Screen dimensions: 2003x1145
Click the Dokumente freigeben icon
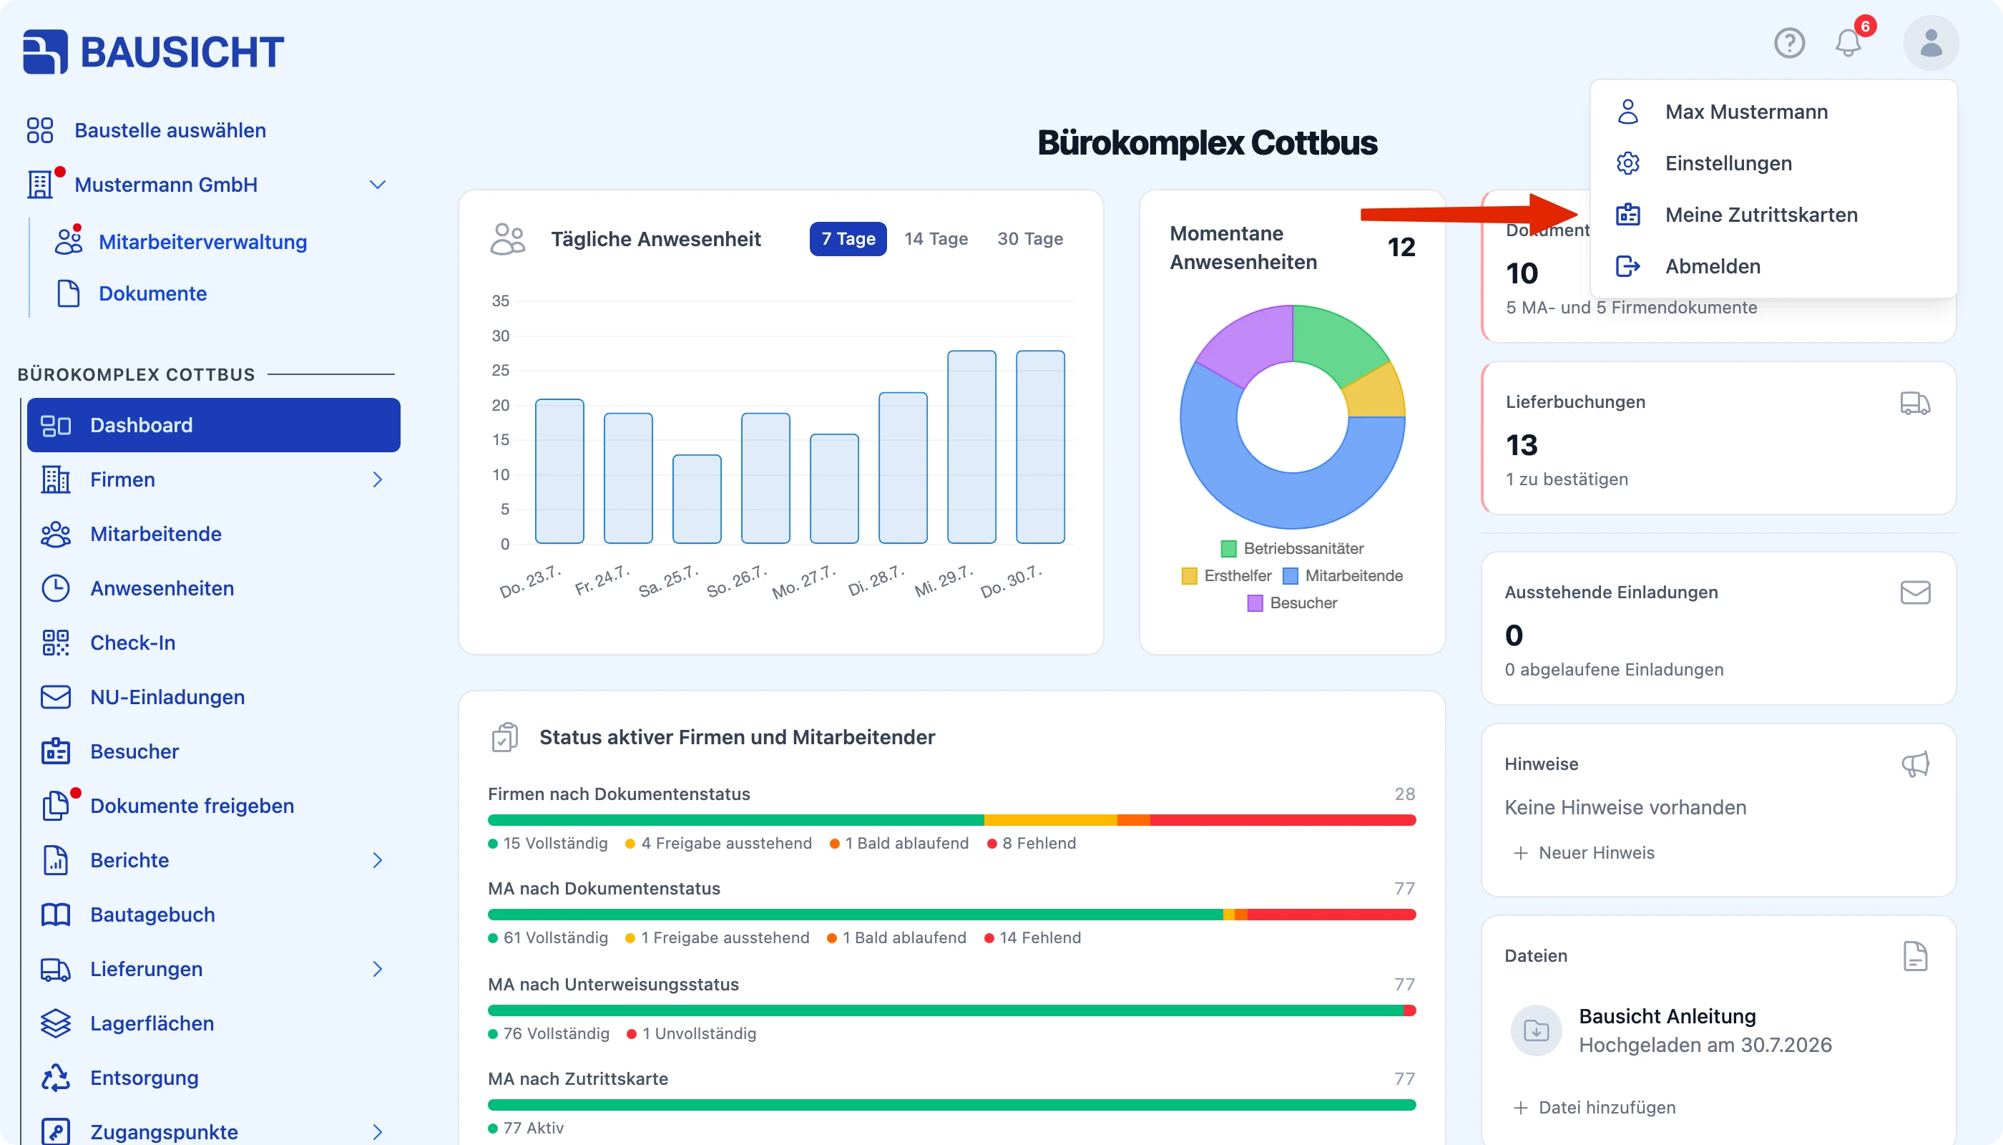coord(56,805)
